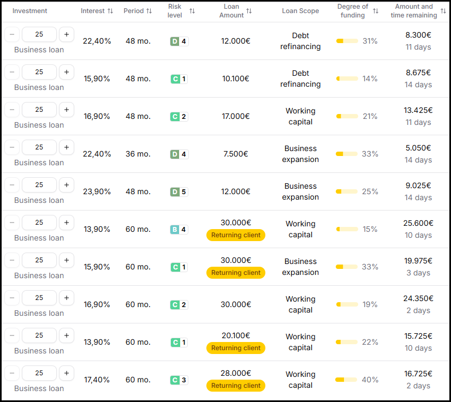The height and width of the screenshot is (402, 451).
Task: Click Returning client badge on 13,90% B4 loan
Action: [x=236, y=235]
